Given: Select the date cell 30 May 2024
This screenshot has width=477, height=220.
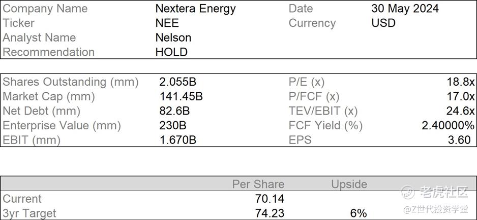Looking at the screenshot, I should (405, 9).
